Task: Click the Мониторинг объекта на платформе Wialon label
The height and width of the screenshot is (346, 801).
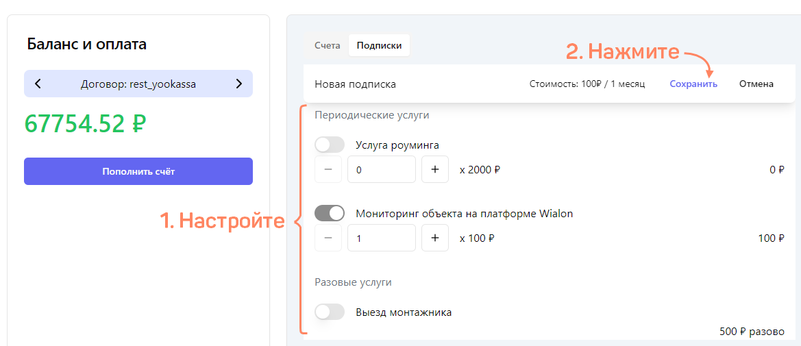Action: pos(465,214)
